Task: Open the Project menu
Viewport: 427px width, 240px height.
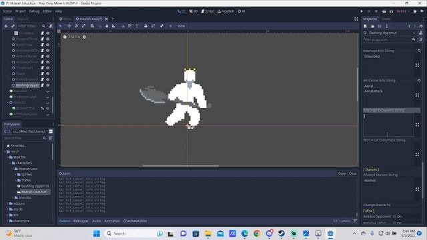Action: click(x=21, y=11)
